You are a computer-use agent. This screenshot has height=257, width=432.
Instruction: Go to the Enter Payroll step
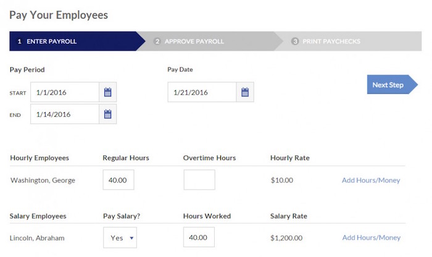pos(56,41)
